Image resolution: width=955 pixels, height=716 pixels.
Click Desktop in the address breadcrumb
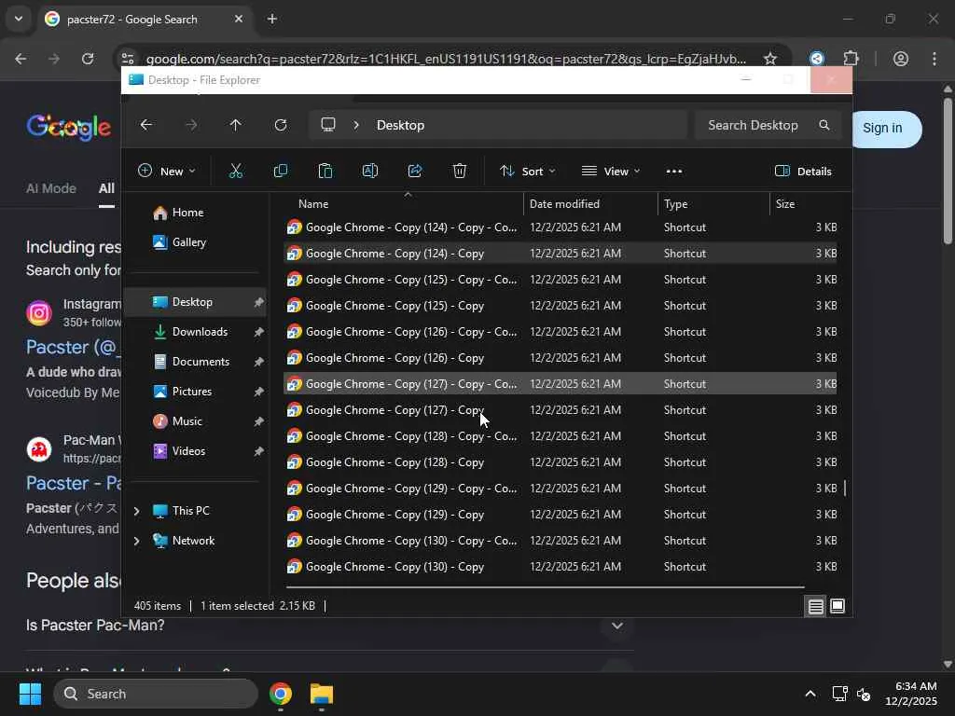[400, 125]
